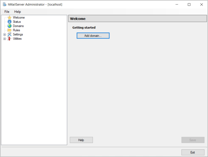Minimize the hMailServer Administrator window
208x157 pixels.
[177, 4]
